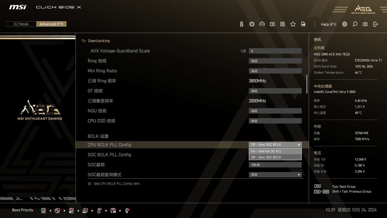Click the Tab key Next Group hint
This screenshot has height=218, width=387.
point(344,187)
